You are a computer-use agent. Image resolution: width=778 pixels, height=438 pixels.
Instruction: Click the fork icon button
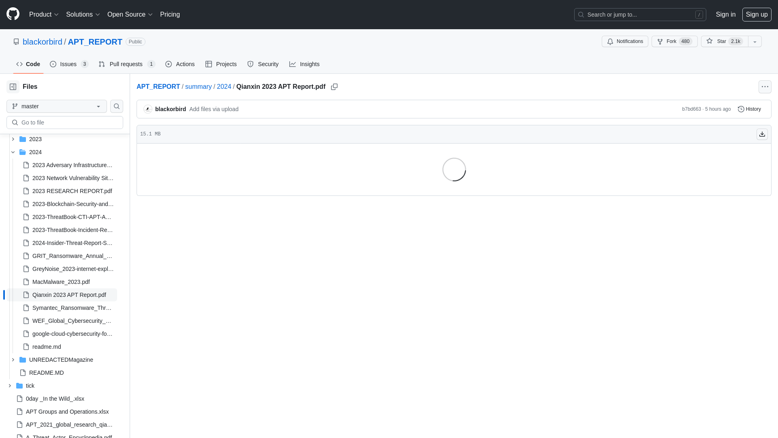tap(660, 41)
